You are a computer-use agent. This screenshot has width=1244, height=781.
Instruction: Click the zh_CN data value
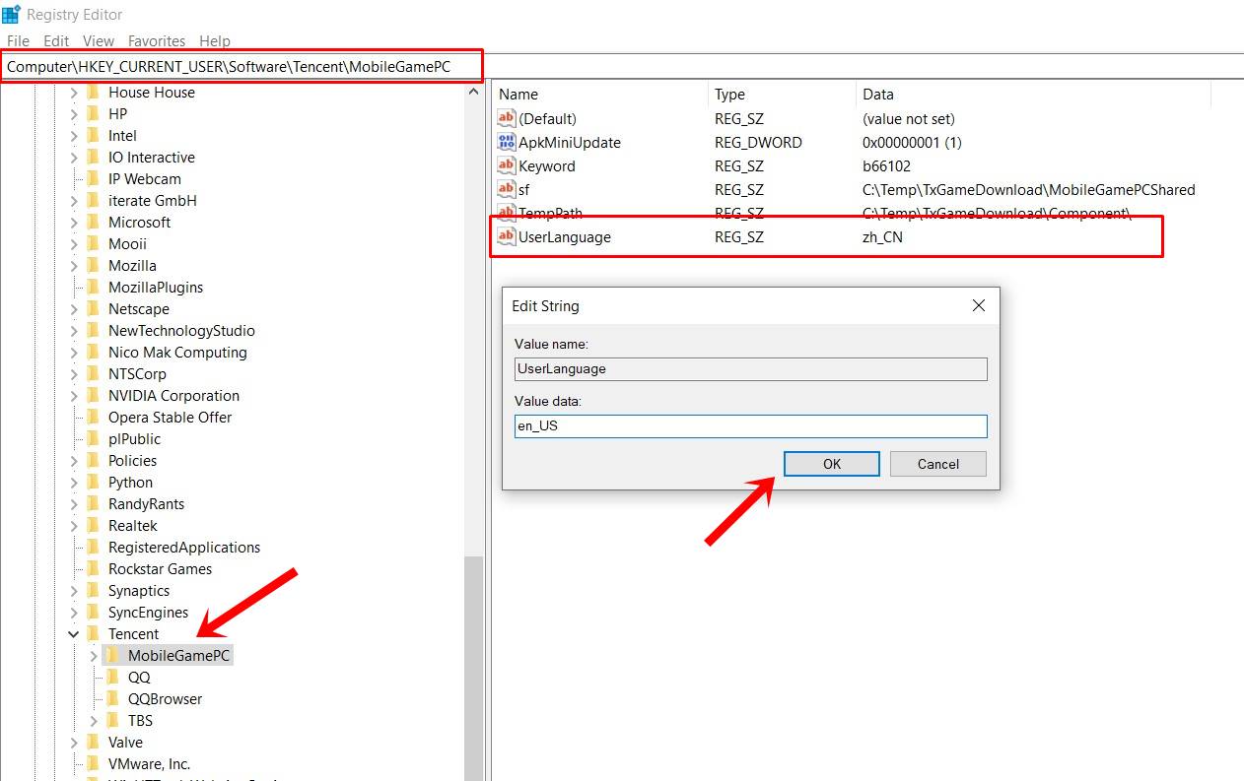882,236
